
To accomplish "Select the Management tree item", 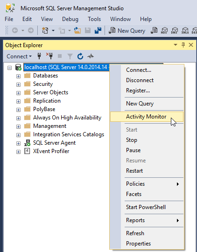I will tap(49, 126).
